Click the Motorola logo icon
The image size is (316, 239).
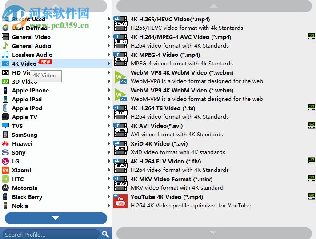tap(5, 188)
